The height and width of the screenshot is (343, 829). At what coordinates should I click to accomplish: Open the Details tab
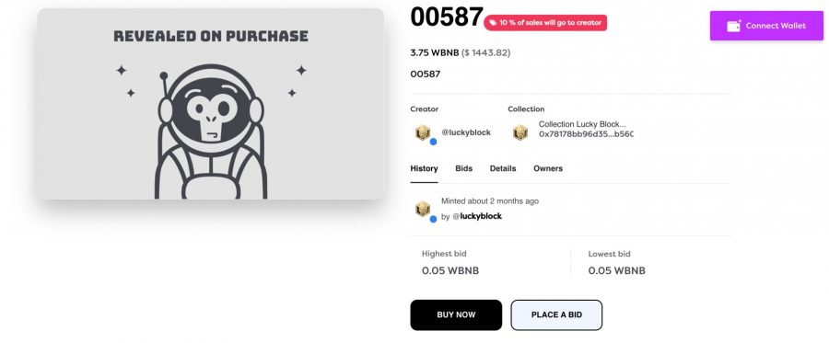point(503,168)
